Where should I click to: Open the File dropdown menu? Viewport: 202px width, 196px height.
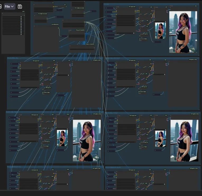10,6
